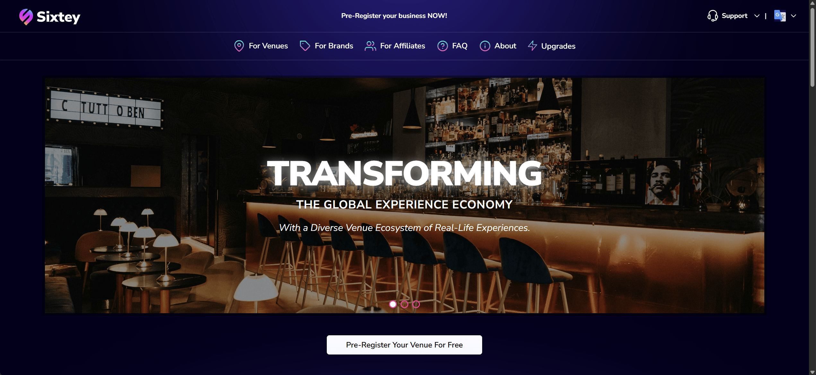Click Pre-Register Your Venue For Free button

pos(404,345)
